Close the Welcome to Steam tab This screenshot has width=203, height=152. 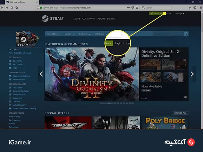coord(37,2)
